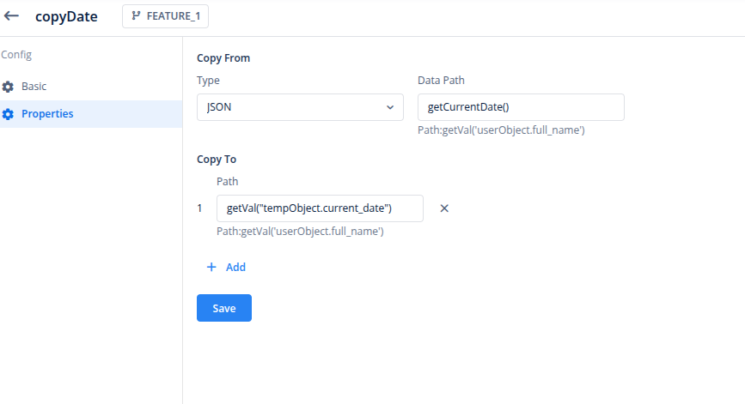
Task: Click the chevron arrow in Type selector
Action: [390, 107]
